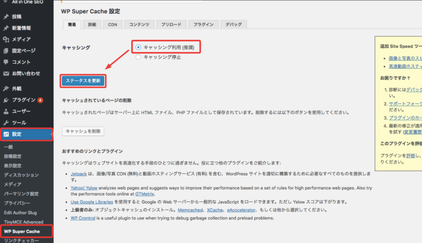
Task: Open media library via メディア icon
Action: tap(6, 39)
